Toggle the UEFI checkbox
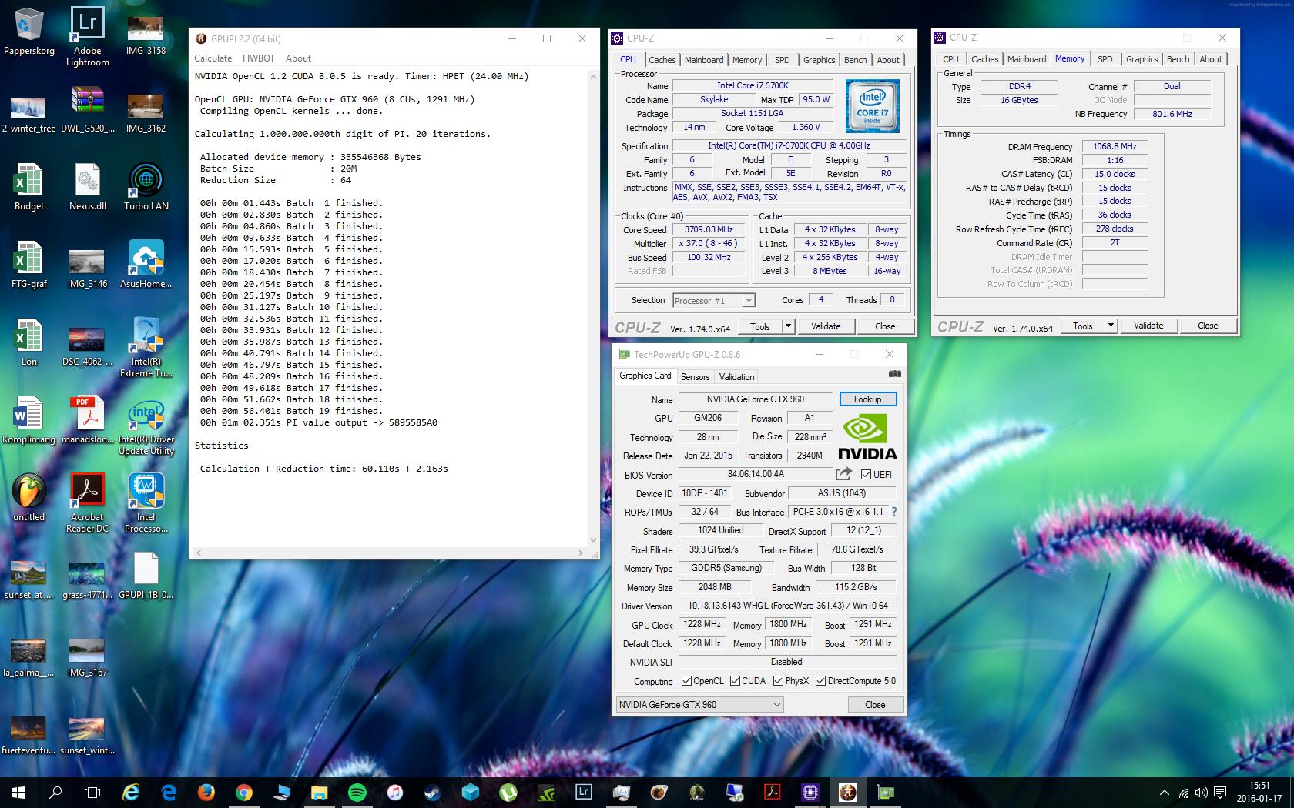The width and height of the screenshot is (1294, 808). (x=867, y=475)
